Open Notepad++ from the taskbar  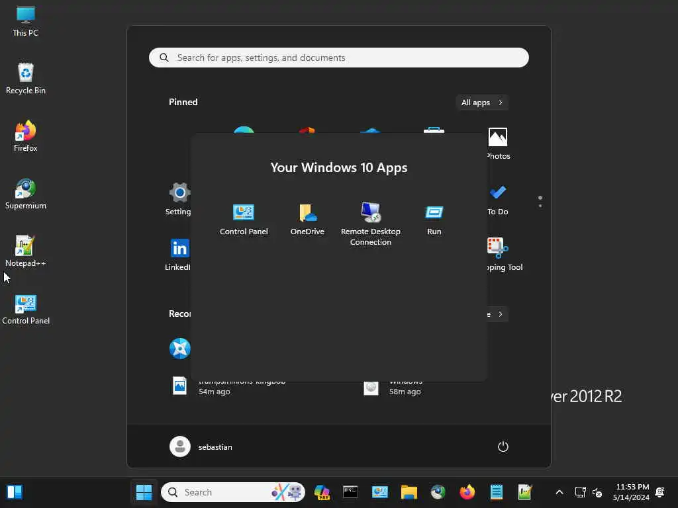[x=525, y=492]
